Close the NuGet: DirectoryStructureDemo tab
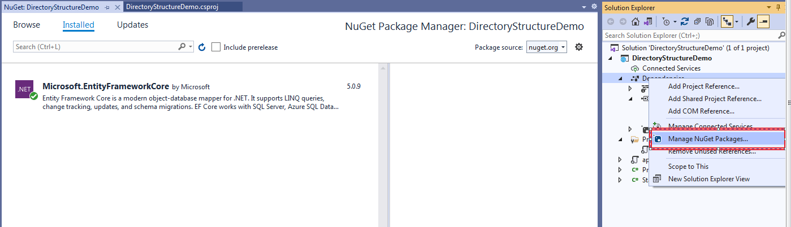The height and width of the screenshot is (227, 791). pos(116,7)
